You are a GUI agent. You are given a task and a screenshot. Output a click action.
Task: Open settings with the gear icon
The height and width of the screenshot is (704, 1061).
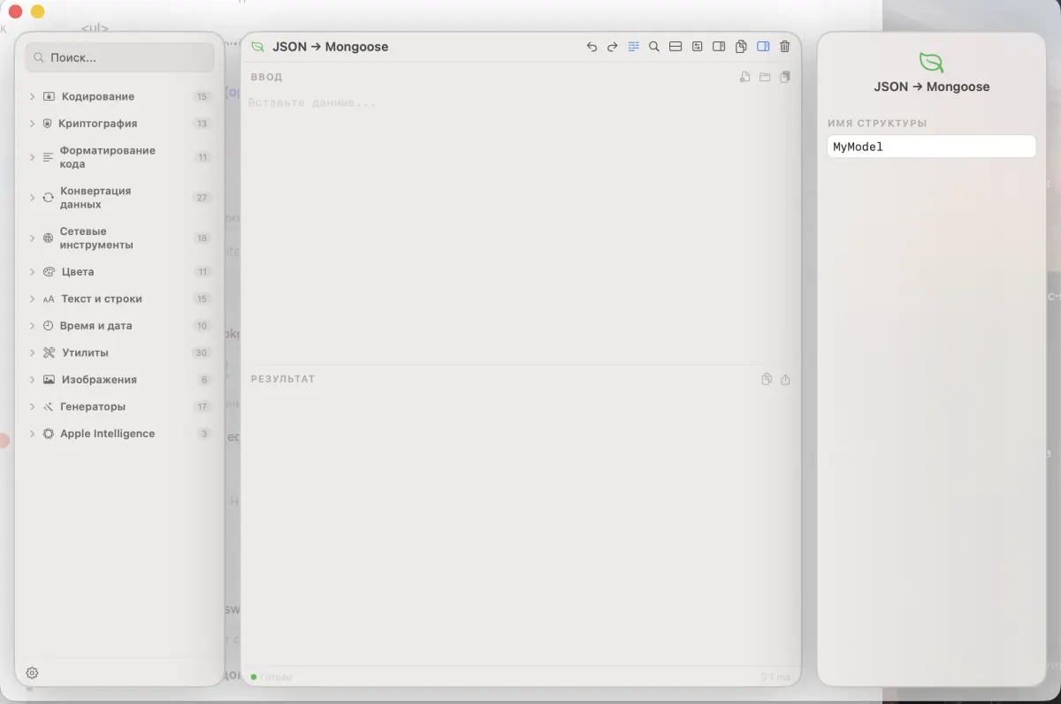click(x=32, y=672)
